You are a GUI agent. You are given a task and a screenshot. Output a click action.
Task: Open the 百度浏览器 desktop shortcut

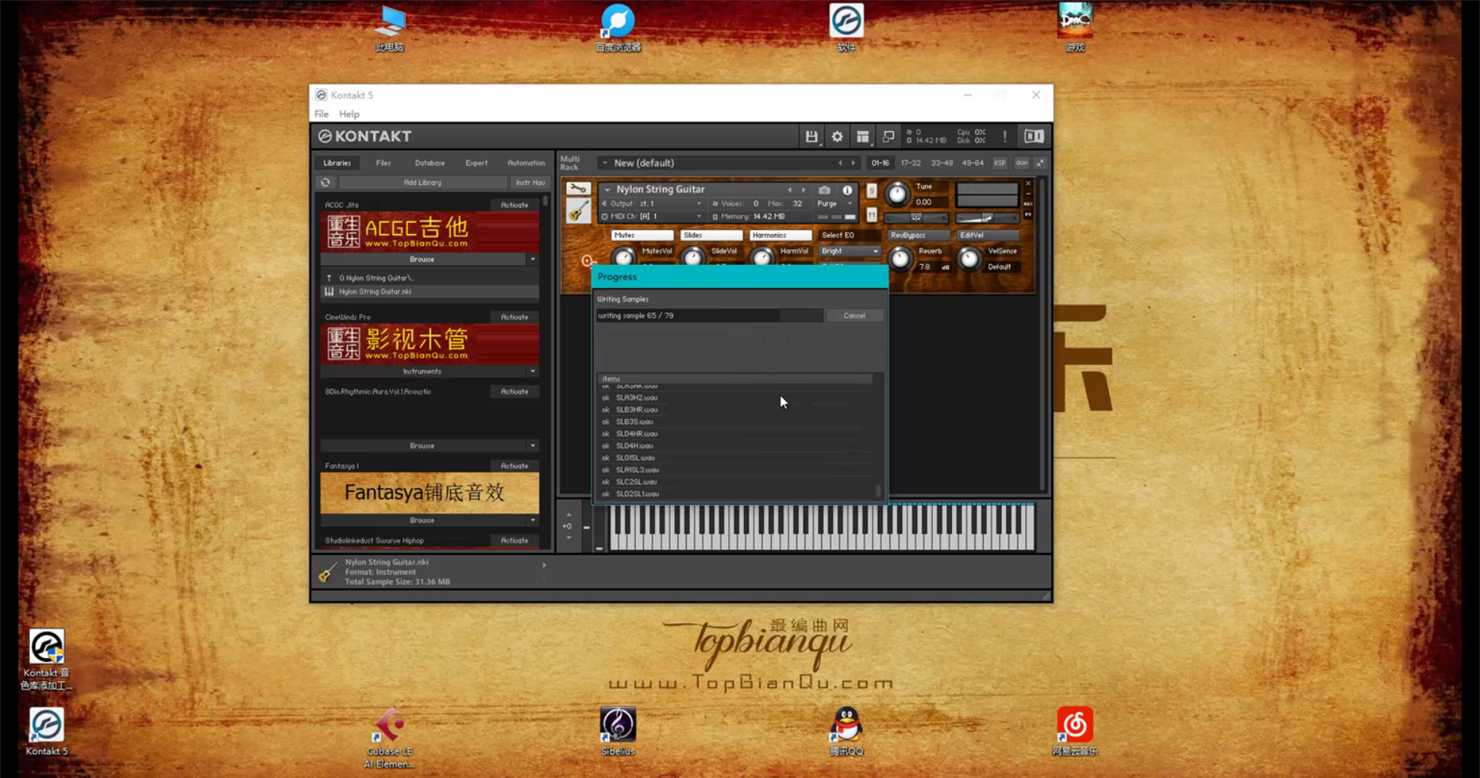pyautogui.click(x=617, y=29)
